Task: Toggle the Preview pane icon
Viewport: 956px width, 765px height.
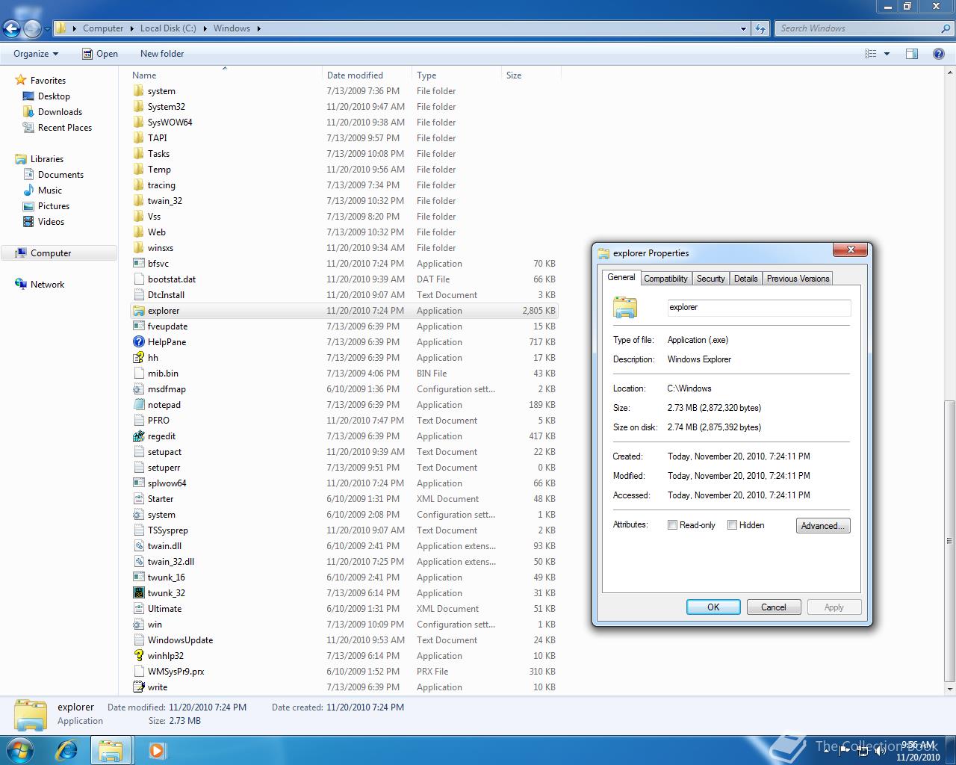Action: [x=911, y=54]
